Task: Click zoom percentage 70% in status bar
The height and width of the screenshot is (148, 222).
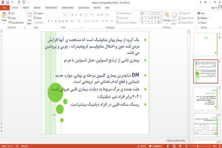Action: pos(214,146)
